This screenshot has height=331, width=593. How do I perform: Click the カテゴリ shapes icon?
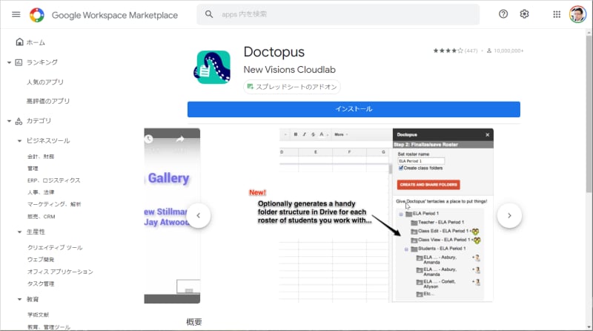19,121
